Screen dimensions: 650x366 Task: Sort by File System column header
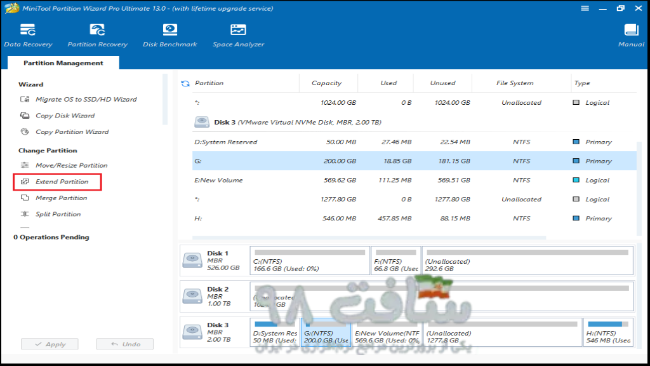515,83
